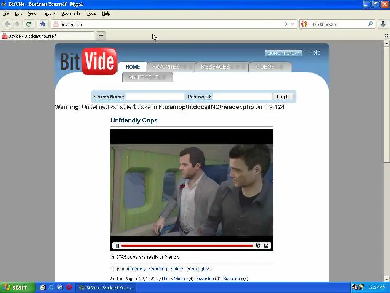The width and height of the screenshot is (390, 293).
Task: Click the BitVide logo
Action: click(88, 61)
